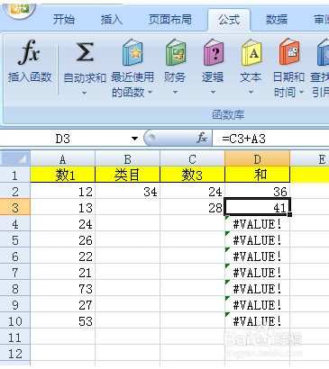Click cell A3 containing 13
This screenshot has width=329, height=369.
coord(62,207)
